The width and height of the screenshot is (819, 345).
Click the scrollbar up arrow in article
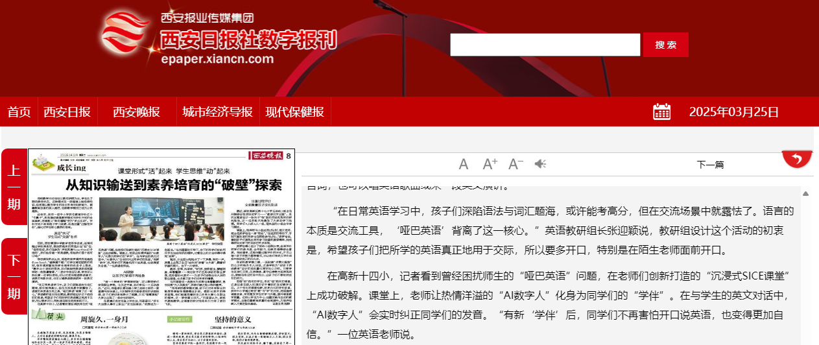[x=805, y=193]
